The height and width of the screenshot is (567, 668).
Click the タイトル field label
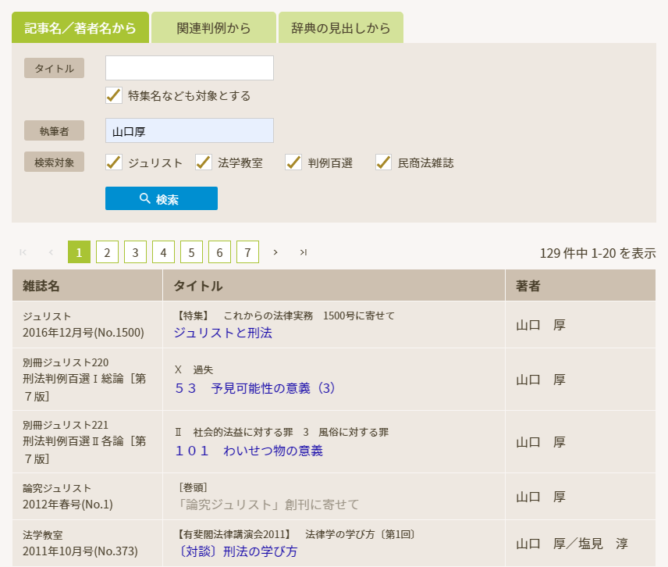coord(54,68)
